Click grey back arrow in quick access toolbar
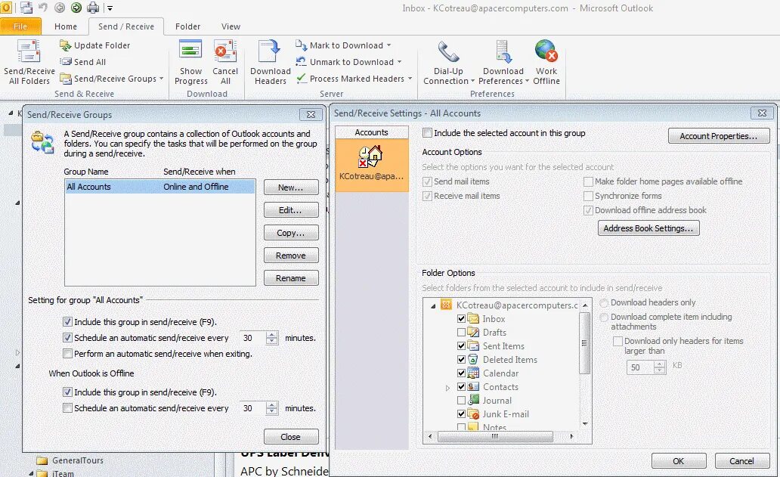This screenshot has width=780, height=477. point(60,8)
